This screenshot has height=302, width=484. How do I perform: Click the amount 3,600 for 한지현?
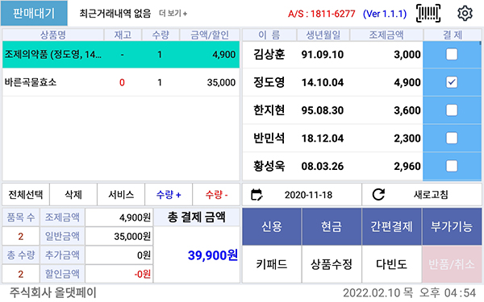click(407, 110)
